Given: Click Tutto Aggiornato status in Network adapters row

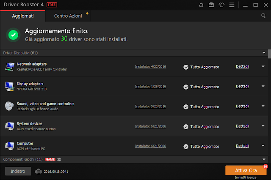Looking at the screenshot, I should pos(205,67).
